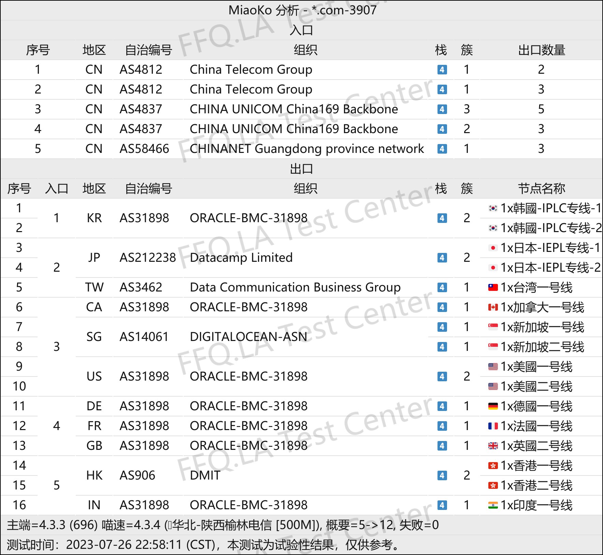
Task: Click the IPv4 badge in the DE AS31898 row
Action: [x=442, y=406]
